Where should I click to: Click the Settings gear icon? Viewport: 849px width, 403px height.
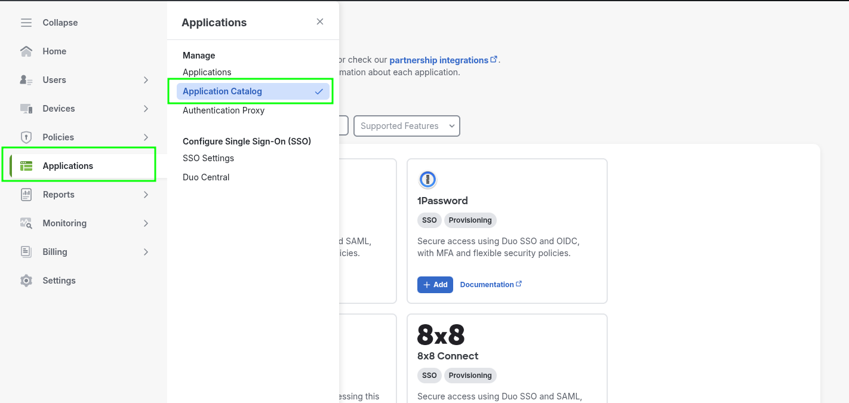(x=26, y=281)
